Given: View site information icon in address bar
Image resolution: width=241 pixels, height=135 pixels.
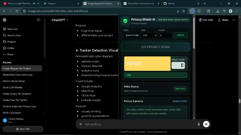Looking at the screenshot, I should pos(24,11).
